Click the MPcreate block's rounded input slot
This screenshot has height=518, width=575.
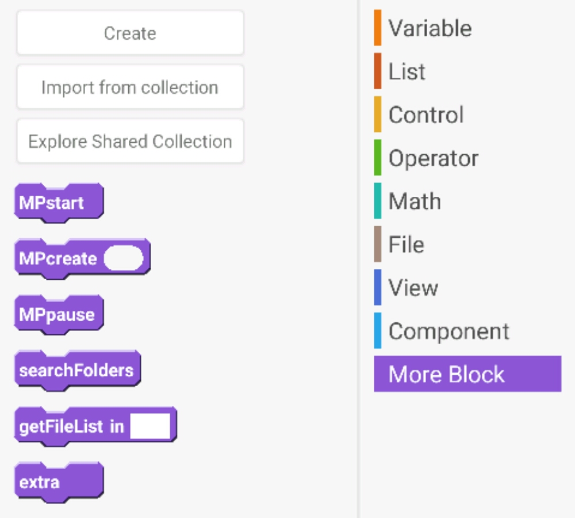coord(123,258)
